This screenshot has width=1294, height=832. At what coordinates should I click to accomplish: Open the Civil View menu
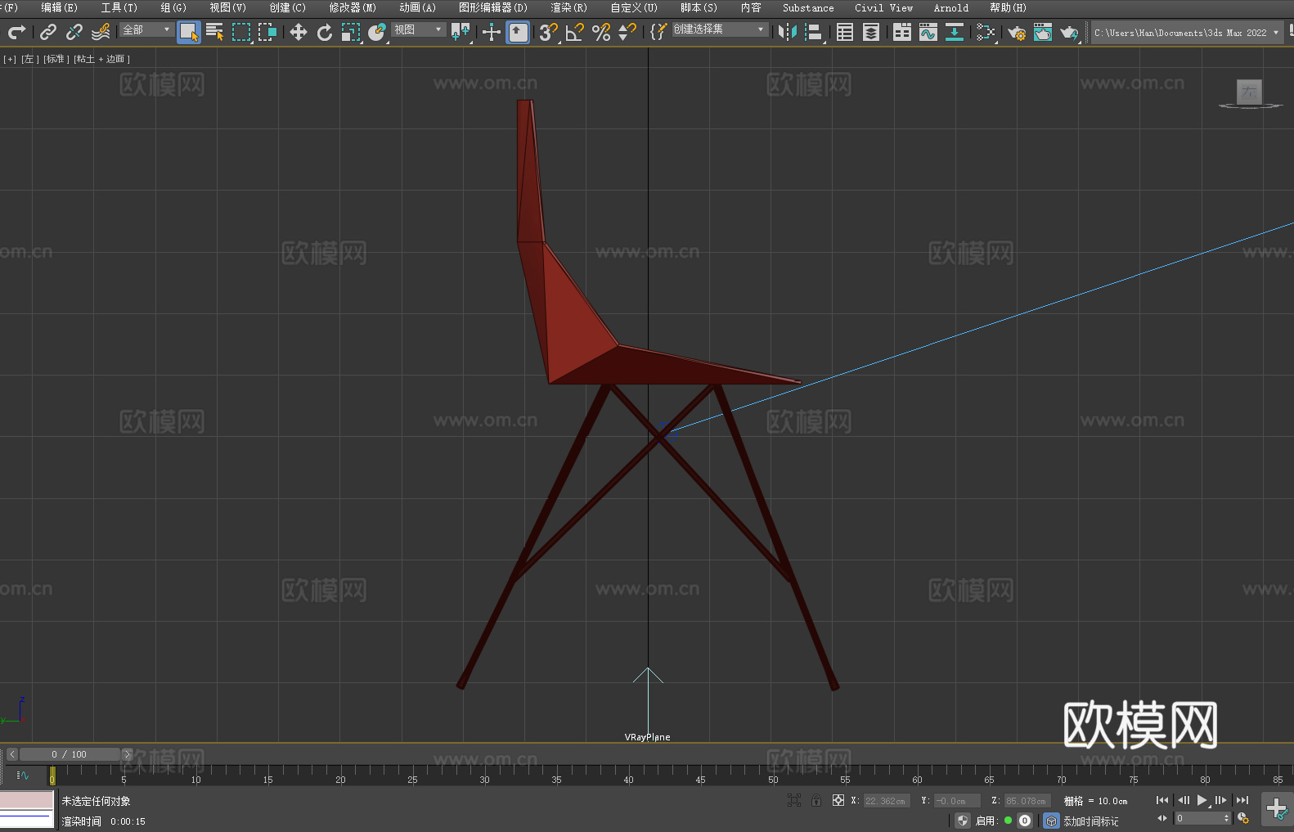click(x=883, y=7)
